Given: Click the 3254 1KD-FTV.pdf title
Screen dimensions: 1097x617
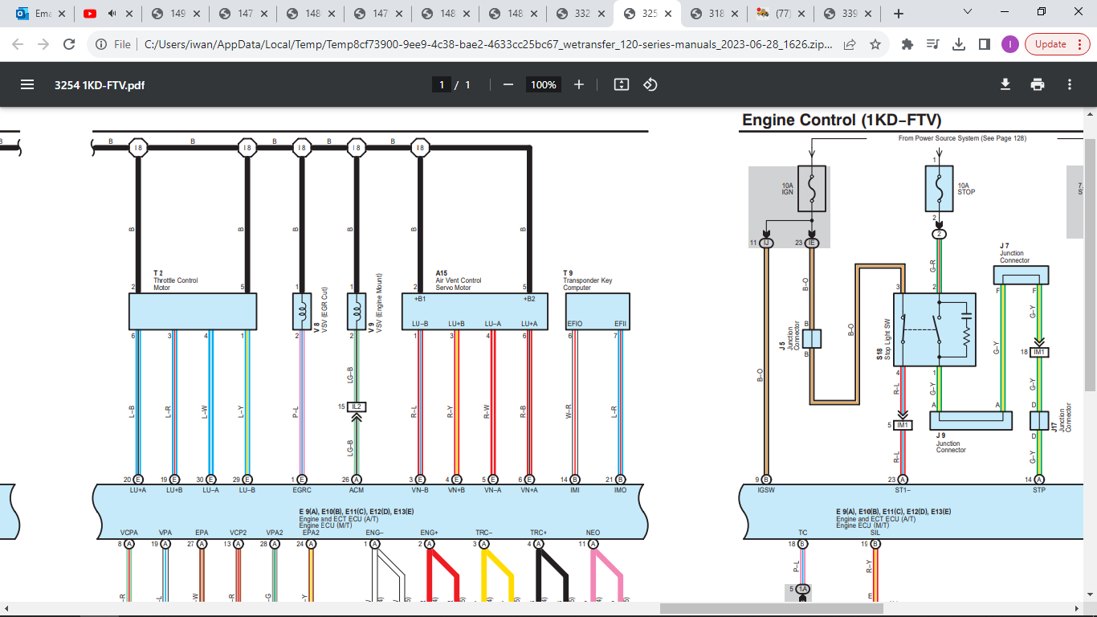Looking at the screenshot, I should [x=100, y=84].
